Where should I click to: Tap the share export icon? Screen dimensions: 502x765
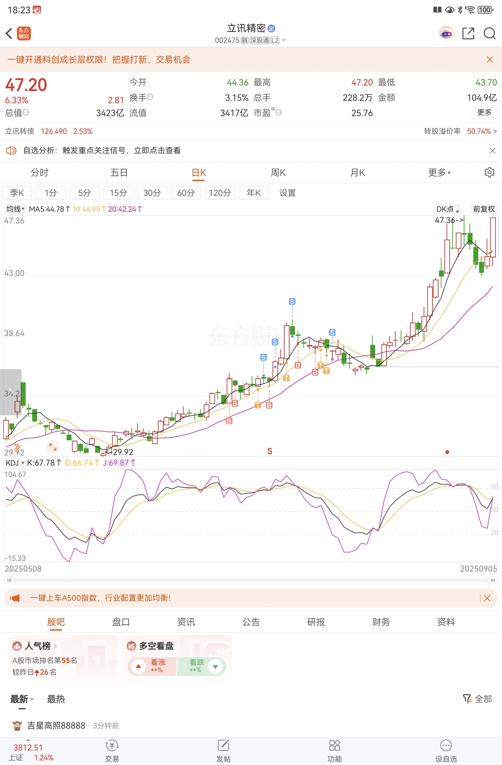tap(468, 33)
